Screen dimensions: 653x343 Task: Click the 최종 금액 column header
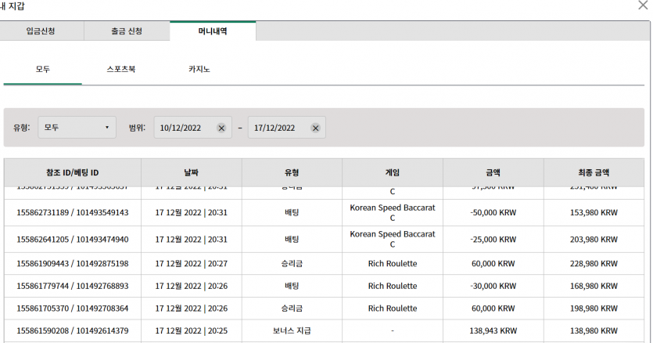[594, 172]
